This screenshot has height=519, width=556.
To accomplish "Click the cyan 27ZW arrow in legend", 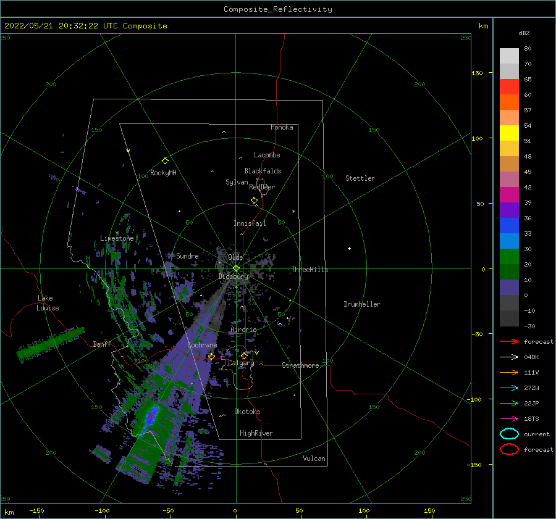I will (509, 388).
